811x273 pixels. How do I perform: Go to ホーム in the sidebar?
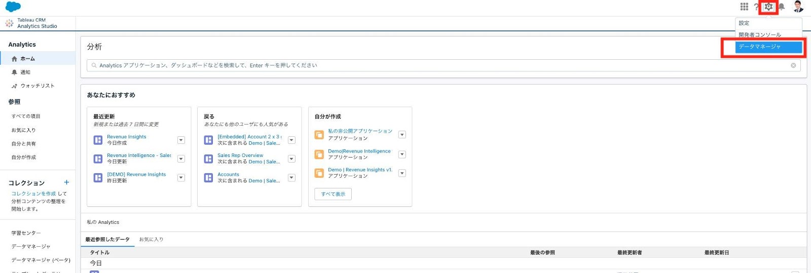38,59
